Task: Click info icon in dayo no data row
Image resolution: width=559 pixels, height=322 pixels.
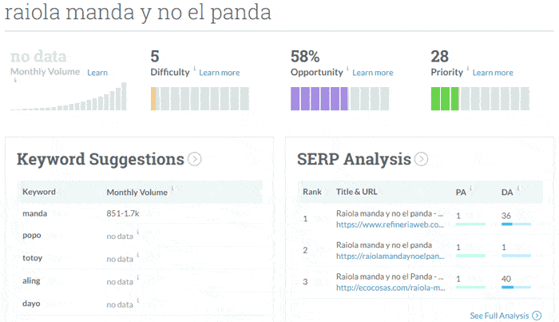Action: [x=138, y=300]
